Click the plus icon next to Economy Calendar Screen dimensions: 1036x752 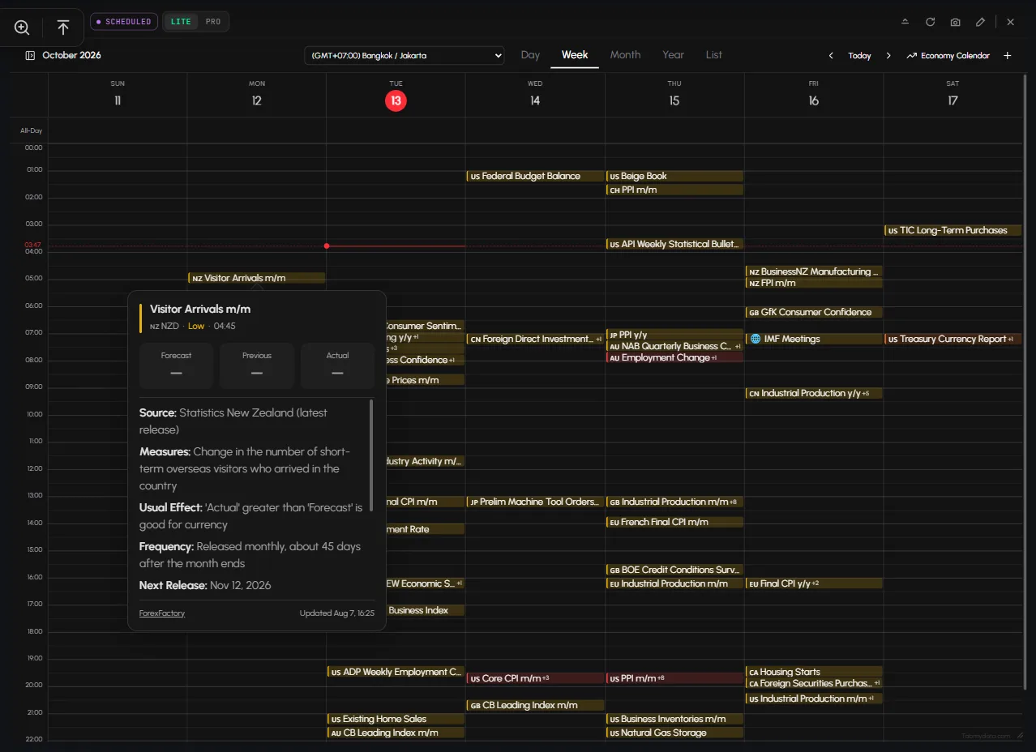[x=1008, y=56]
